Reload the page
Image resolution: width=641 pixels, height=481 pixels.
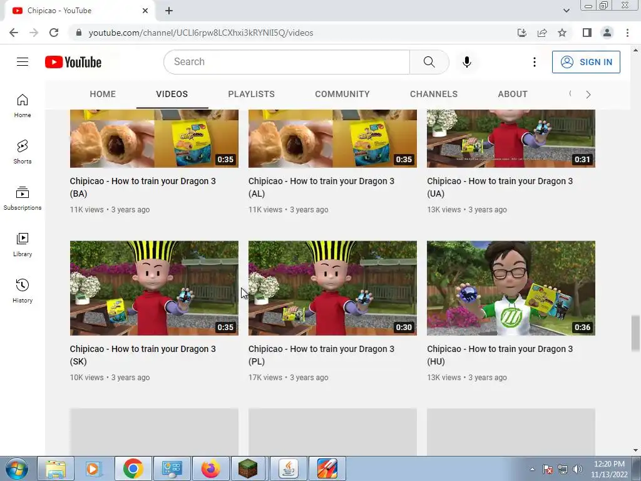54,33
